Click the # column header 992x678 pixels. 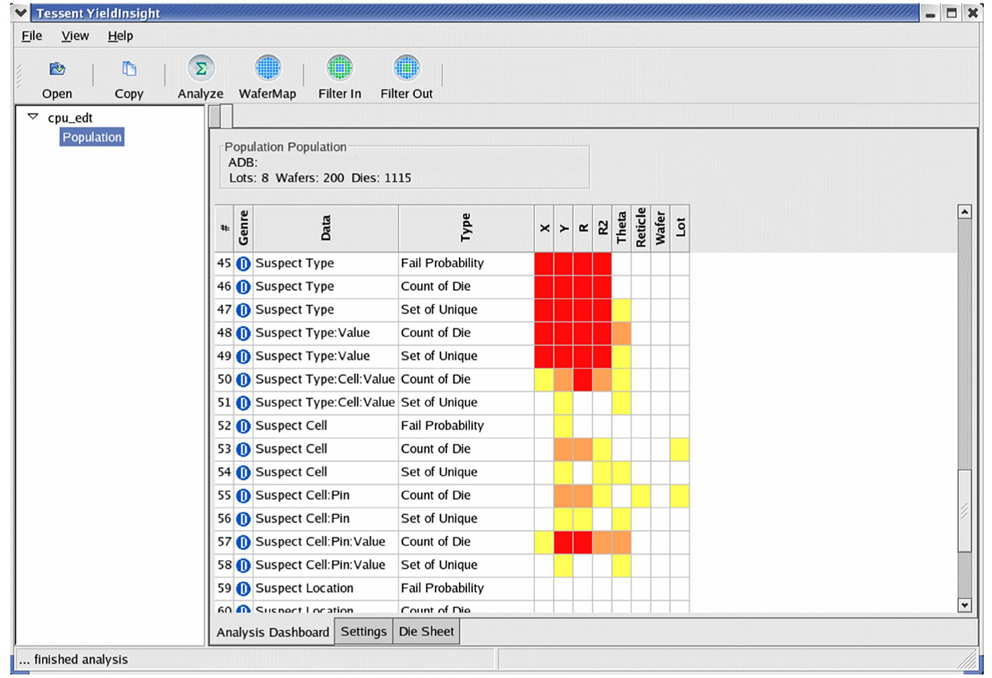(x=225, y=229)
